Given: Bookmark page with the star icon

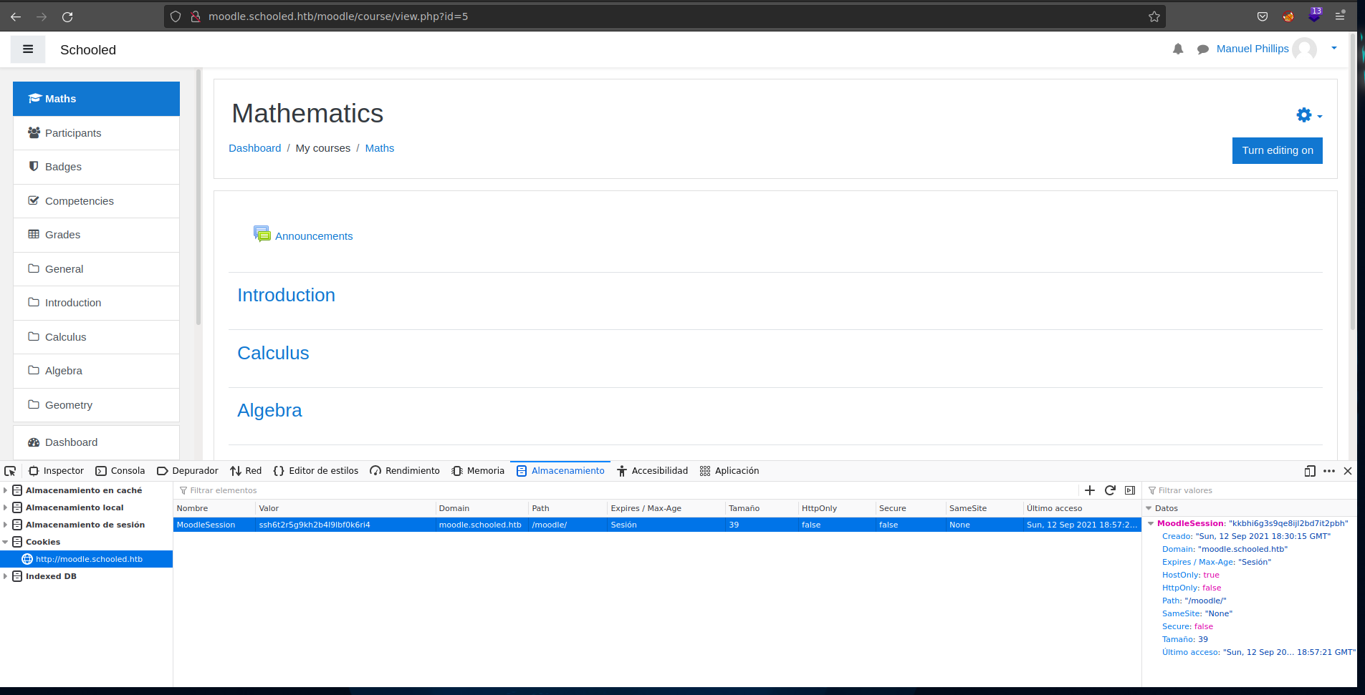Looking at the screenshot, I should click(1154, 16).
